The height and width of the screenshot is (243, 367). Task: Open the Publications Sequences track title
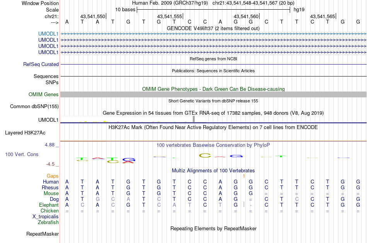(213, 71)
